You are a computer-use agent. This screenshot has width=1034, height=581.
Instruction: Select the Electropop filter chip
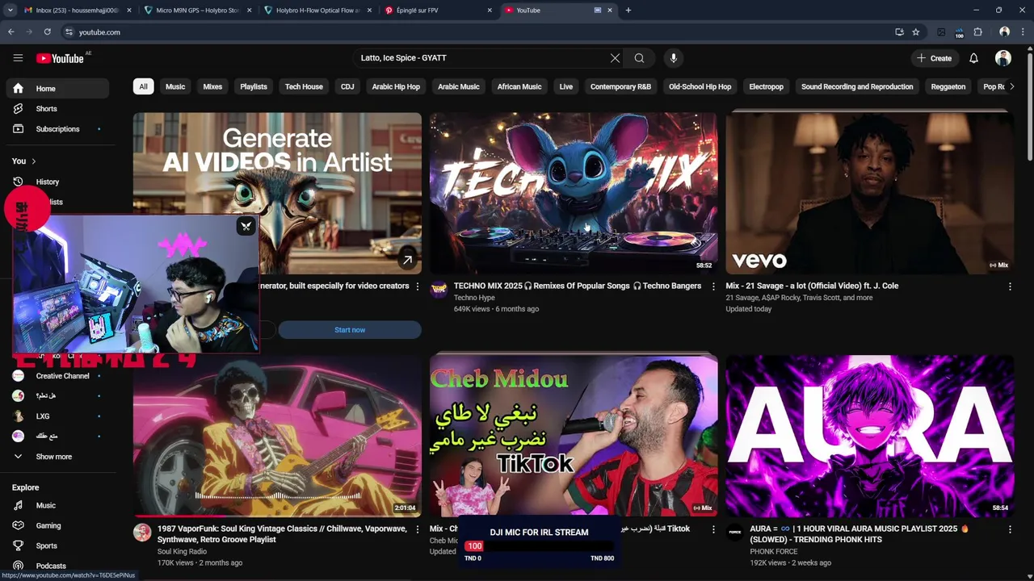(x=766, y=87)
